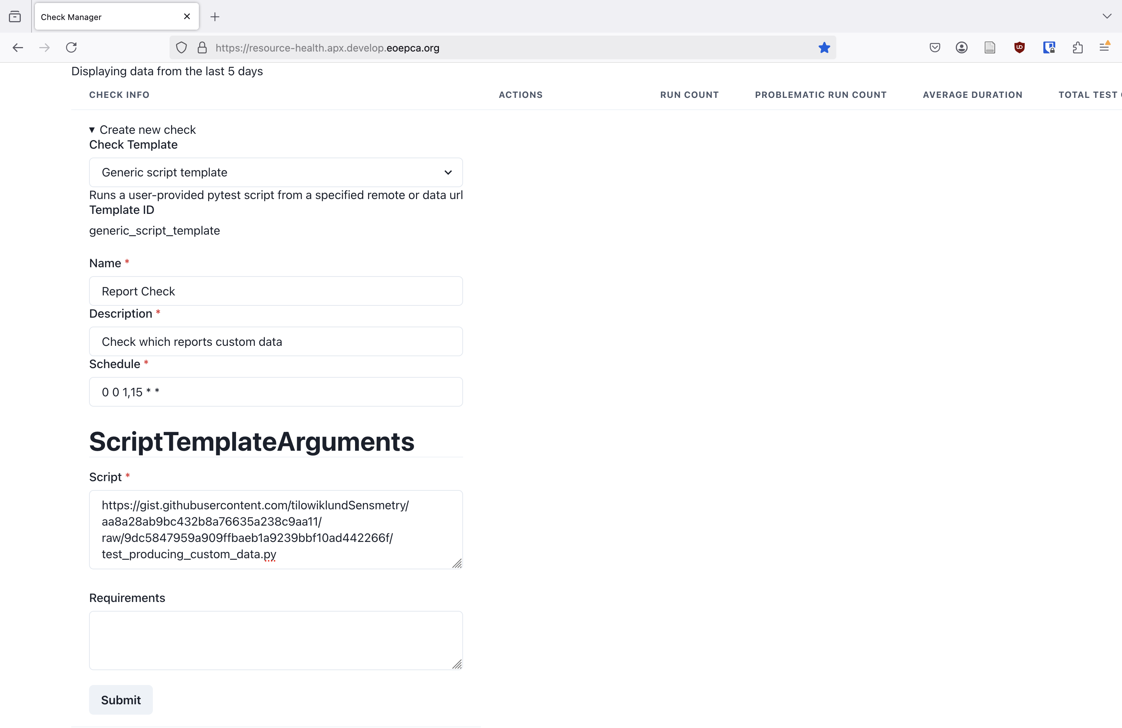
Task: Close the Check Manager tab
Action: [x=187, y=16]
